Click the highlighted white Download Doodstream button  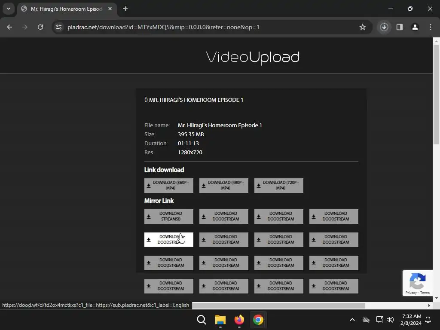168,240
